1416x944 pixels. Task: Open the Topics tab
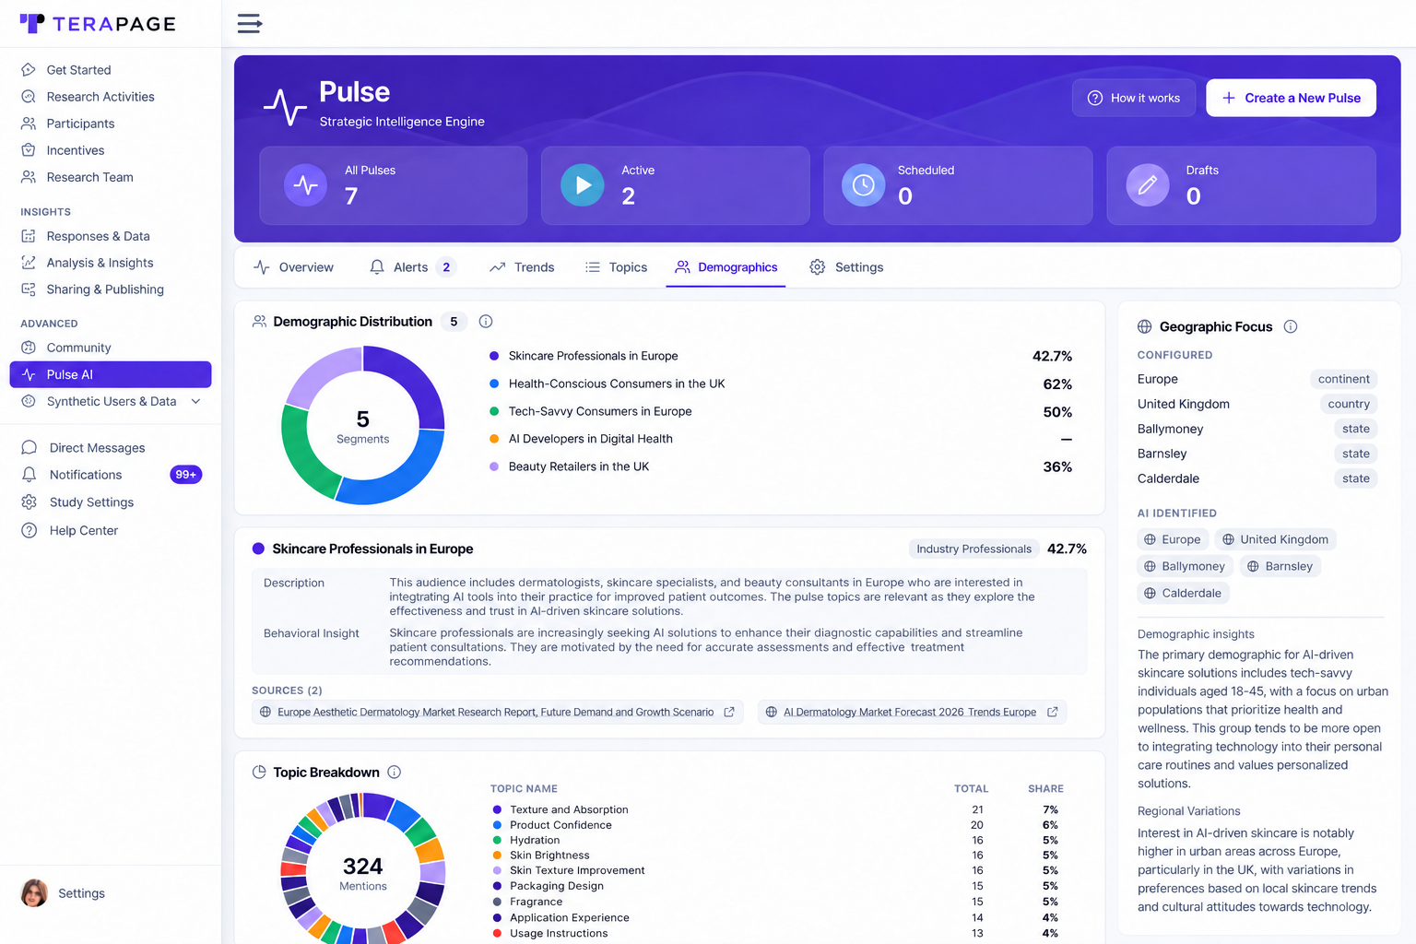coord(616,267)
